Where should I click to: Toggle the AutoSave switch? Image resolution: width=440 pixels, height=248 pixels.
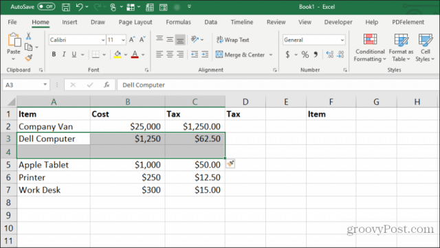46,7
